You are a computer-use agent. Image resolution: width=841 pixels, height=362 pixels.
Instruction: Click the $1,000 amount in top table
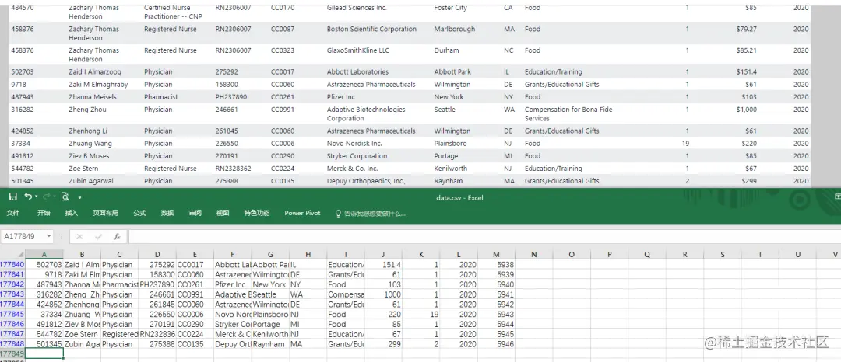(747, 110)
